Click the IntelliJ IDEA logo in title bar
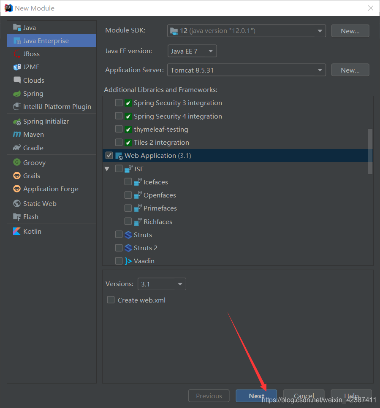The height and width of the screenshot is (408, 380). pyautogui.click(x=8, y=8)
